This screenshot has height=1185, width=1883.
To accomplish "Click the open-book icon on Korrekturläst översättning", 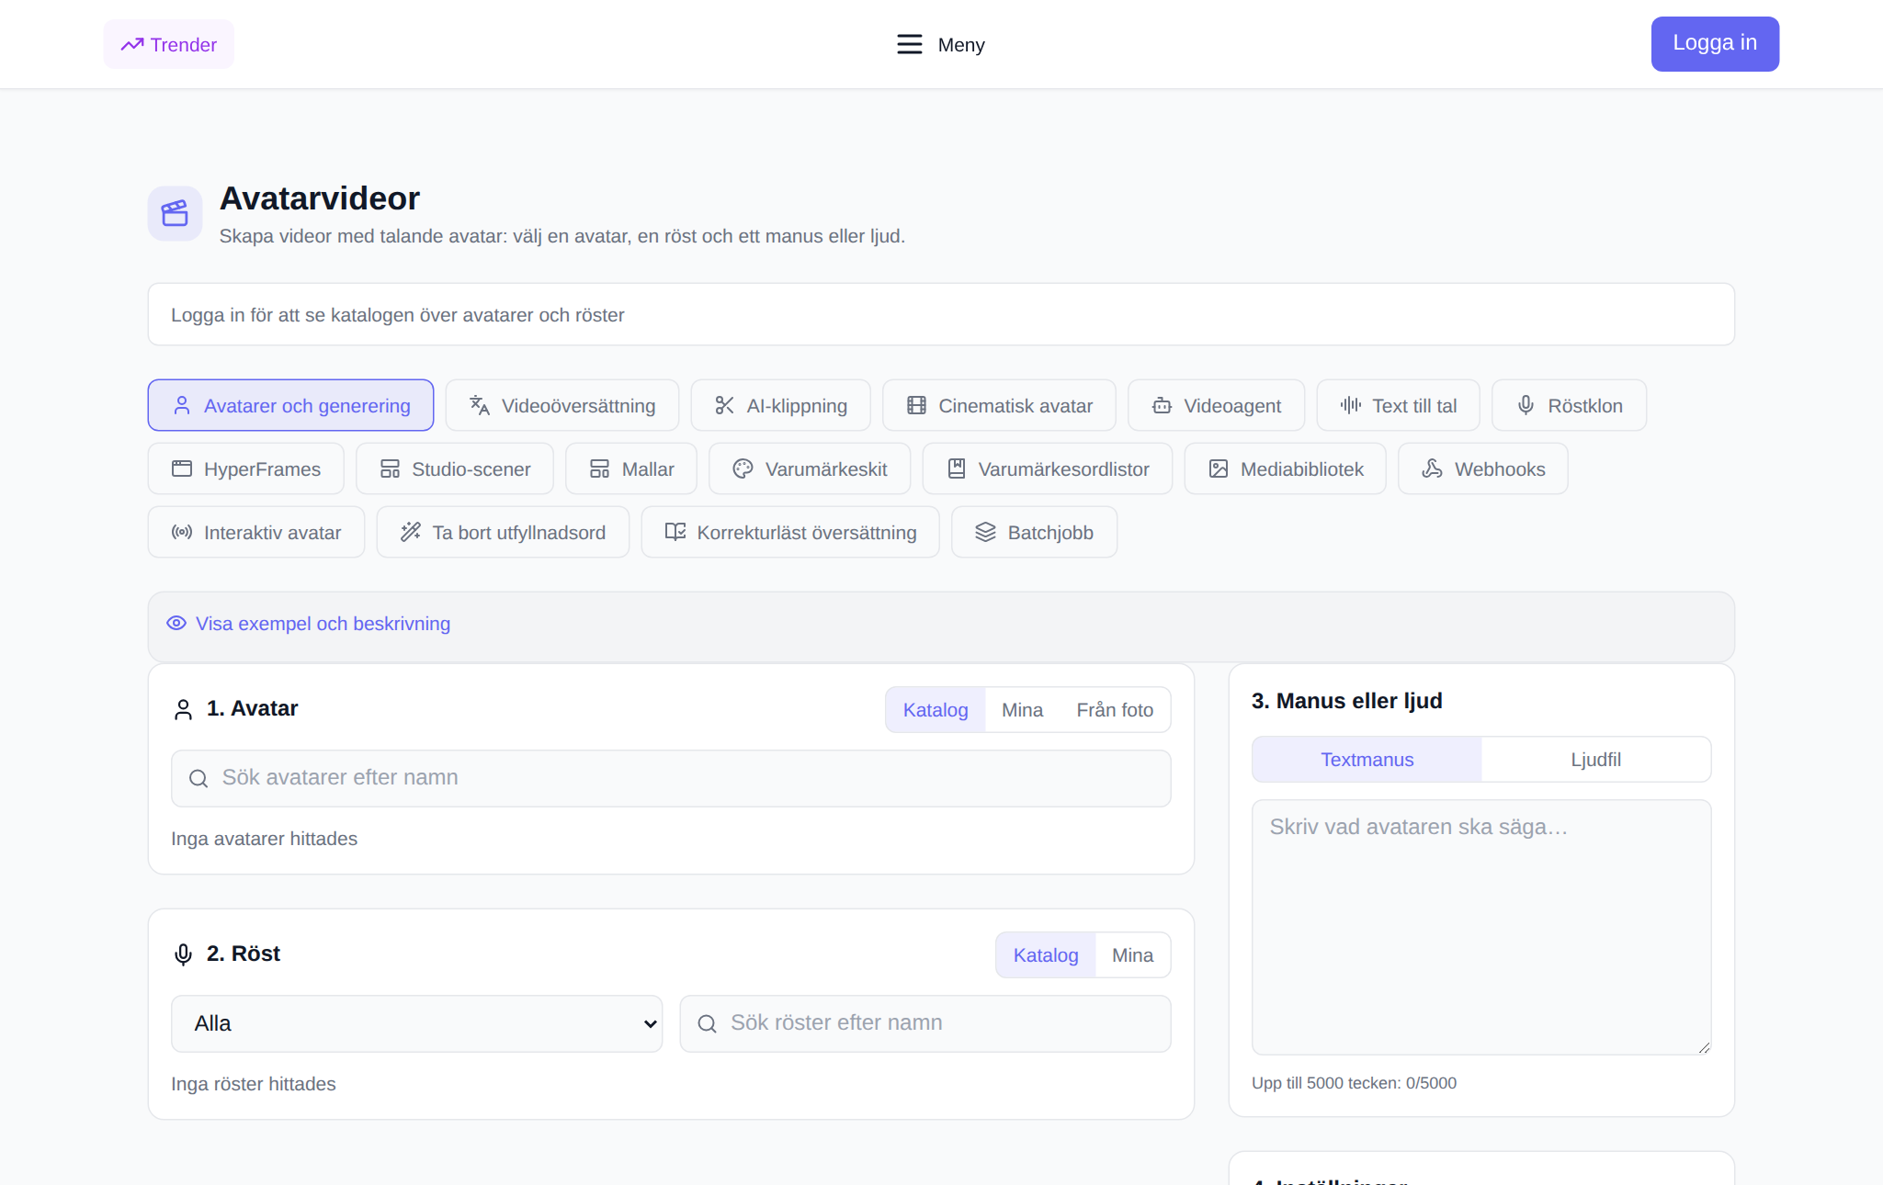I will (x=675, y=532).
